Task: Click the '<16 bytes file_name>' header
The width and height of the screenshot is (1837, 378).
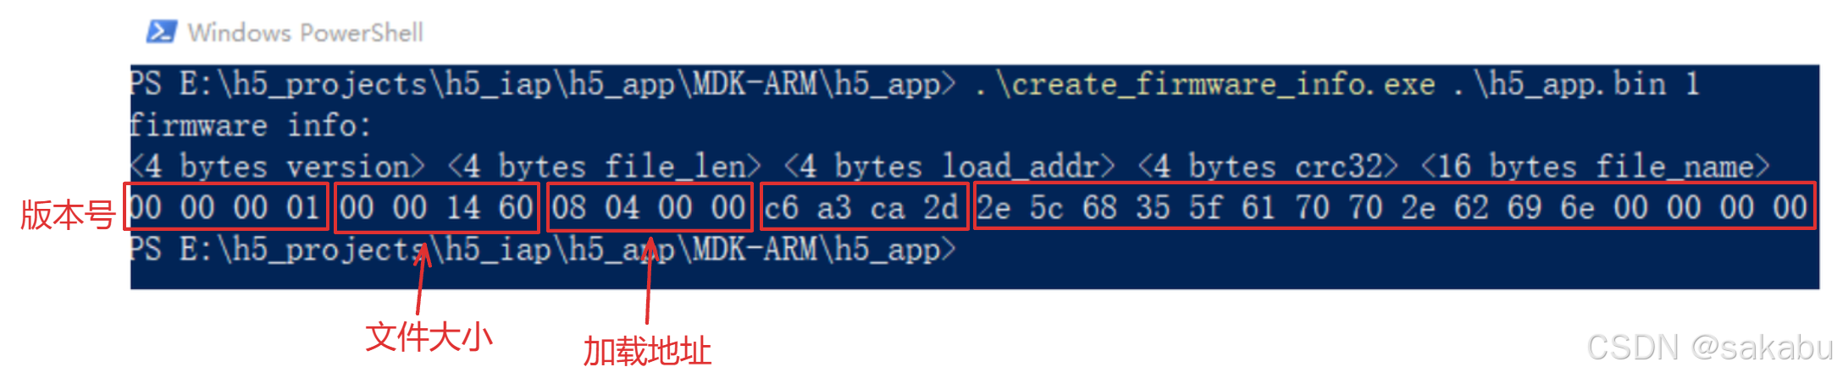Action: [1595, 167]
